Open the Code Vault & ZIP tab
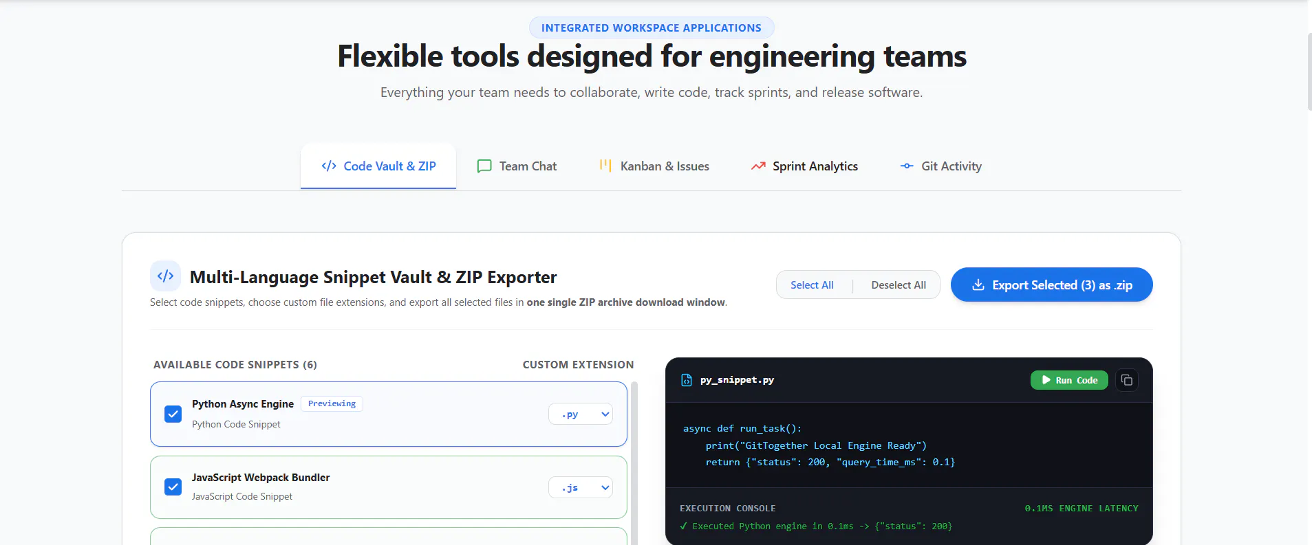Image resolution: width=1312 pixels, height=545 pixels. pyautogui.click(x=378, y=166)
